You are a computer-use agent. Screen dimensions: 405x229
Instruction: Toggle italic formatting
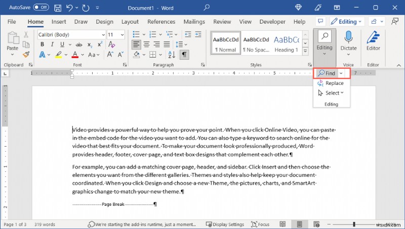point(53,44)
